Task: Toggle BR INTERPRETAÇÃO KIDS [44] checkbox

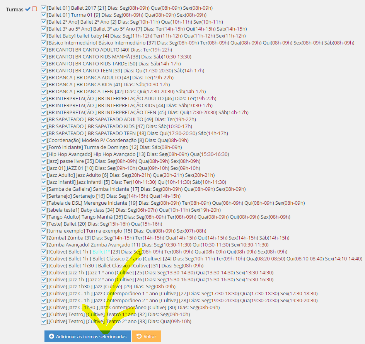Action: (44, 106)
